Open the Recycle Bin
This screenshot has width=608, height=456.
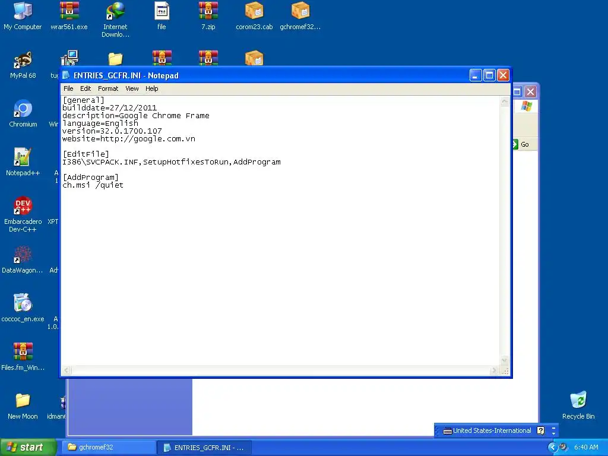click(578, 406)
